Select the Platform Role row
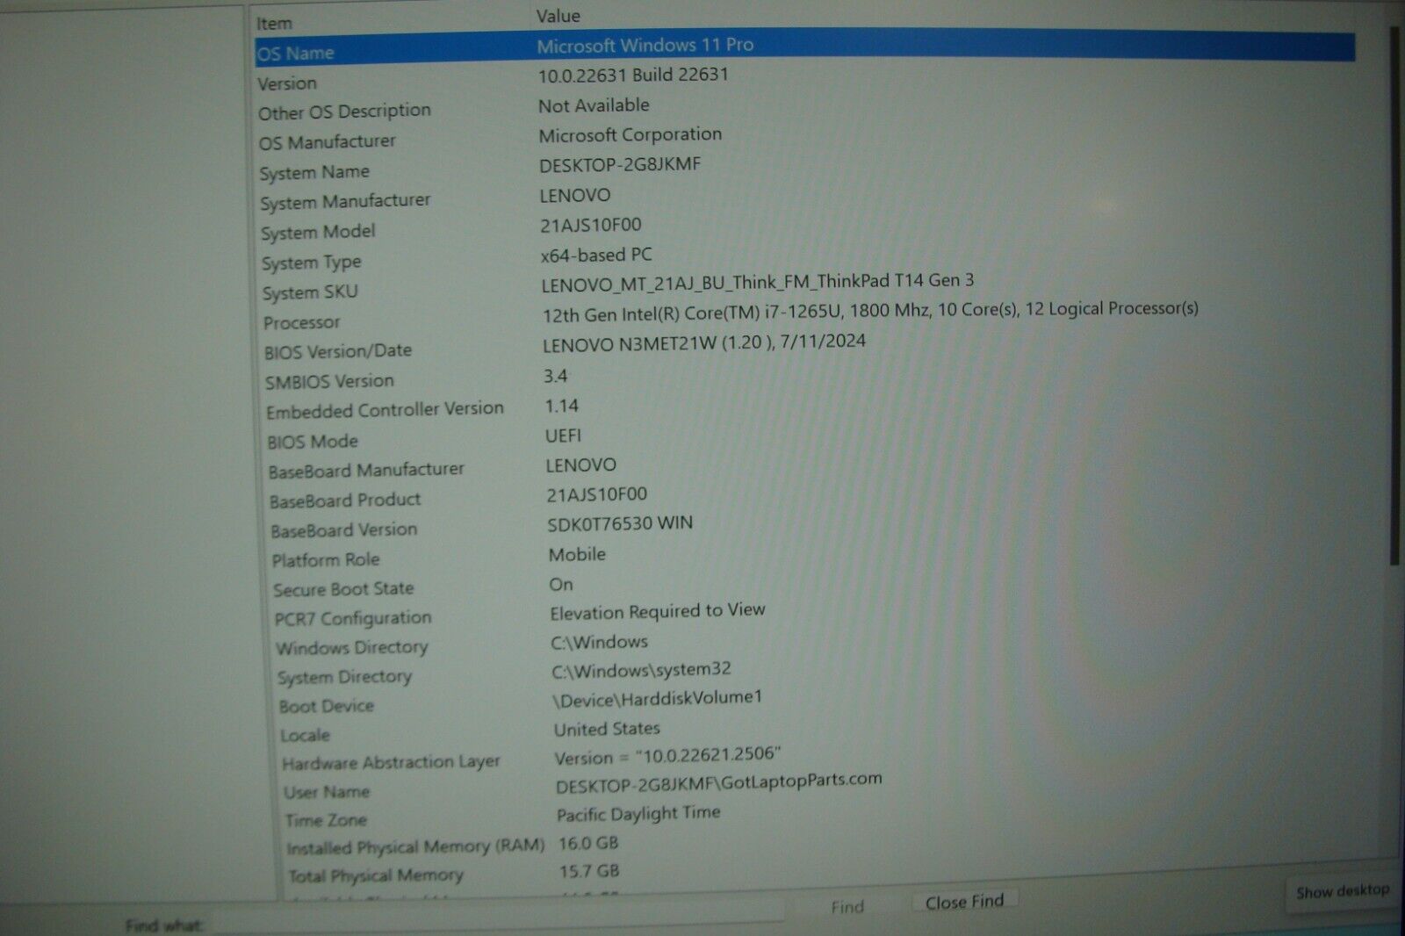The width and height of the screenshot is (1405, 936). [326, 560]
